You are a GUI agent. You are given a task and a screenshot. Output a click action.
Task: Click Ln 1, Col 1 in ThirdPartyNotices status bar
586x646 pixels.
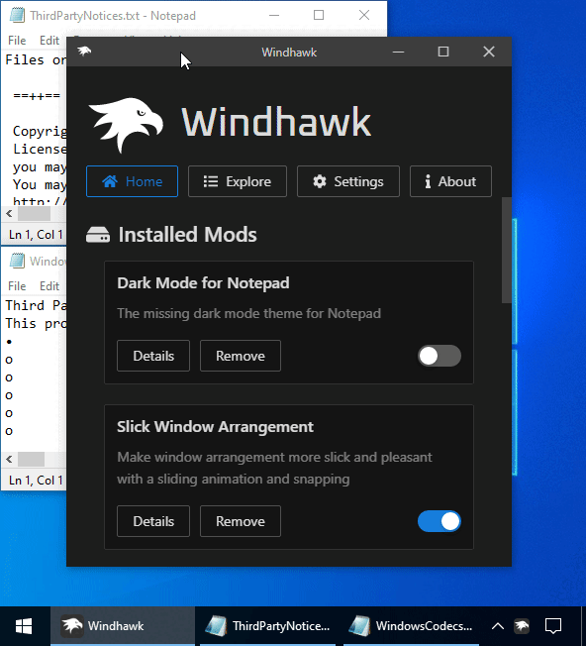36,235
